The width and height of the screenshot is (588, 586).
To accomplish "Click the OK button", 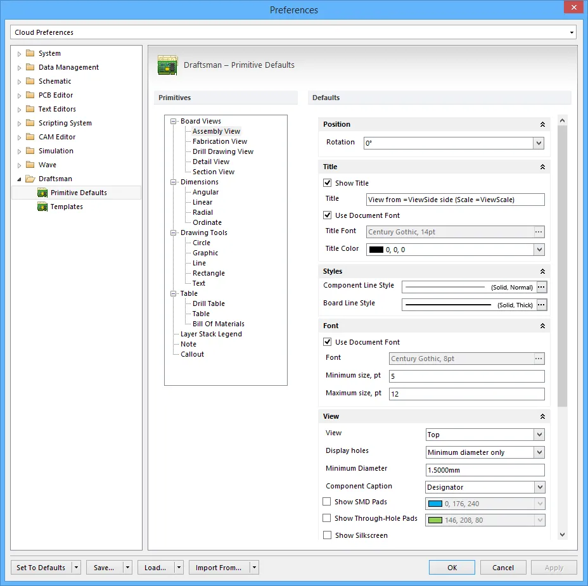I will click(452, 567).
